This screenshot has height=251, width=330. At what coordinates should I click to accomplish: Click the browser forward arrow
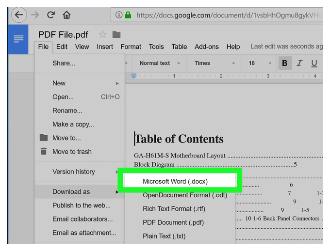pyautogui.click(x=35, y=15)
